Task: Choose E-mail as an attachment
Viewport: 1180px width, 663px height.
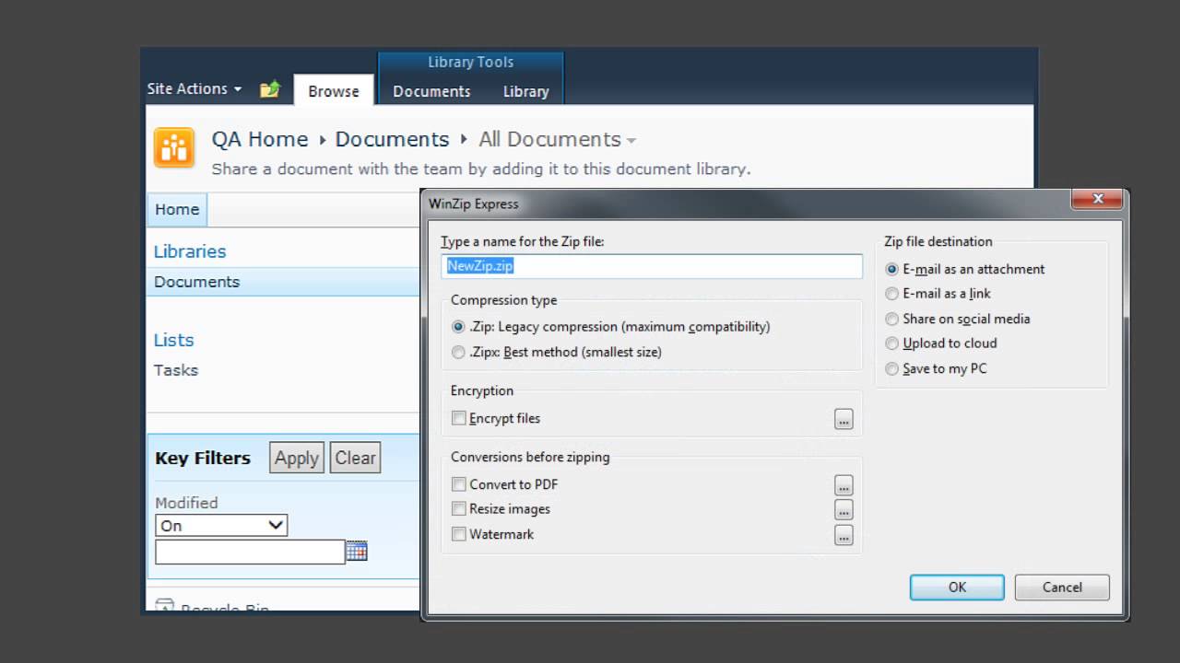Action: pyautogui.click(x=891, y=270)
